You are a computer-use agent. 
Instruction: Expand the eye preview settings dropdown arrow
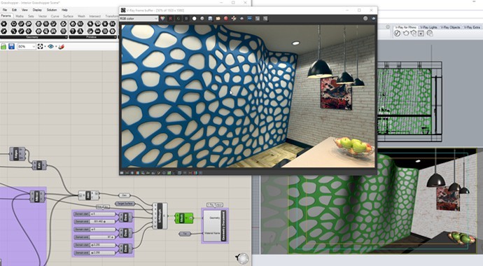(x=56, y=46)
